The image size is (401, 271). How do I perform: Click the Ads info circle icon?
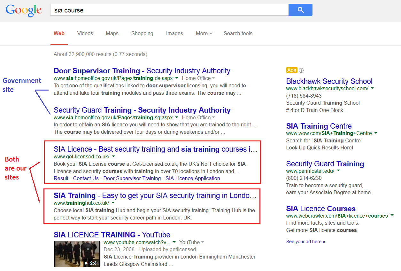coord(301,70)
